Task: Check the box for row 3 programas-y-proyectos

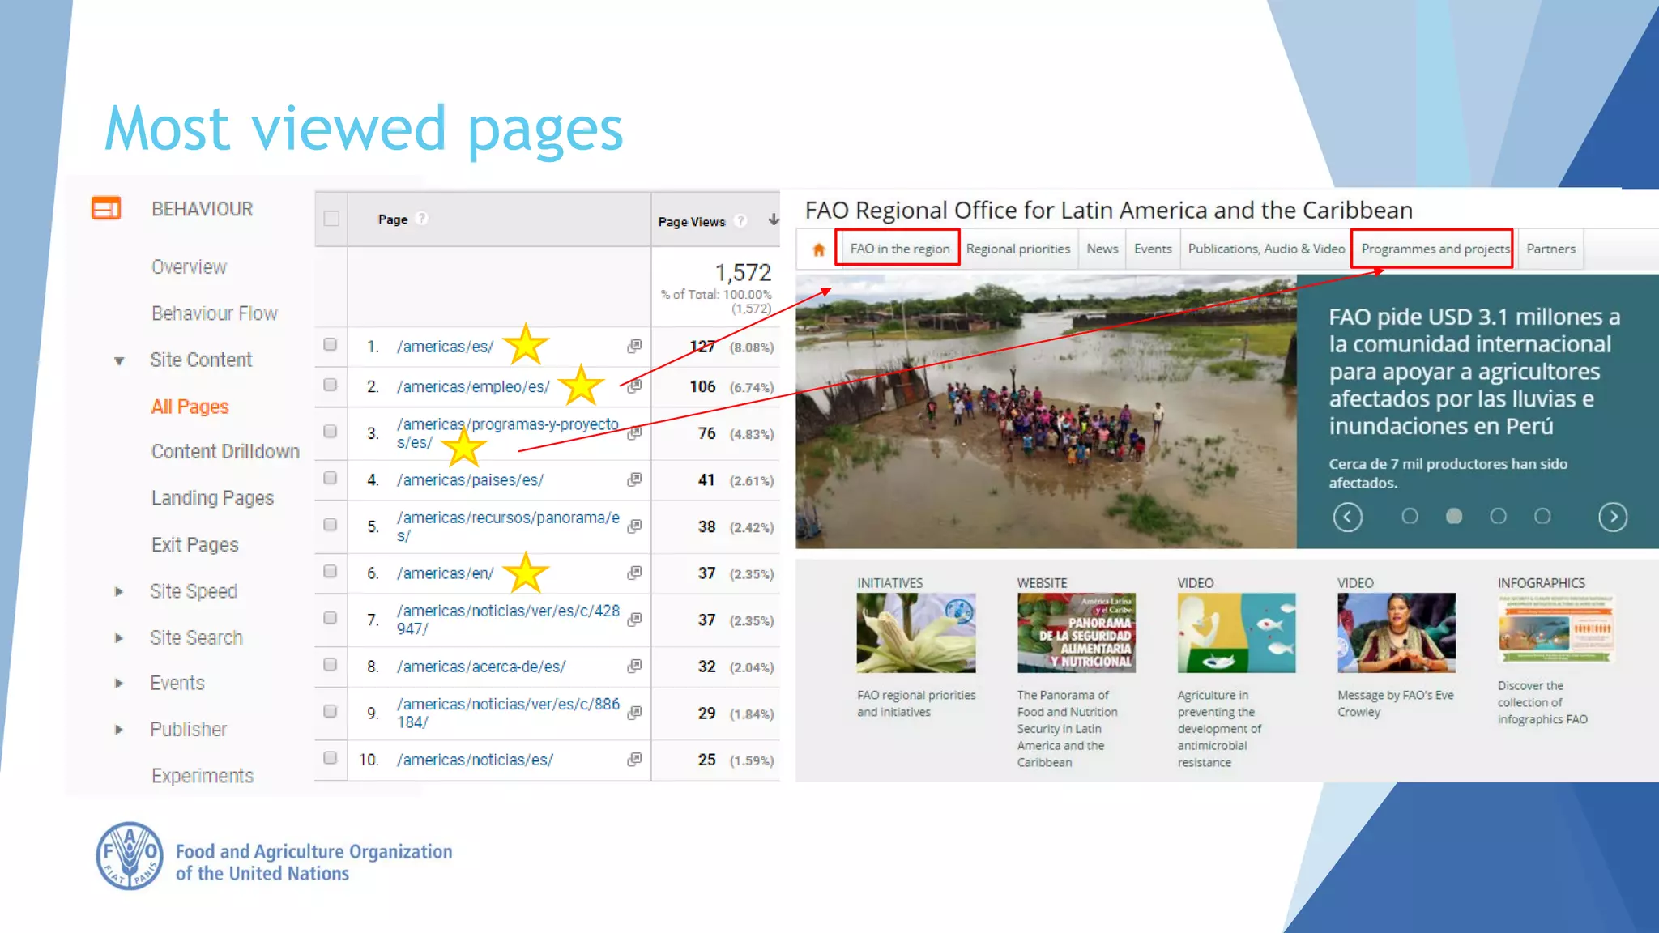Action: [x=330, y=432]
